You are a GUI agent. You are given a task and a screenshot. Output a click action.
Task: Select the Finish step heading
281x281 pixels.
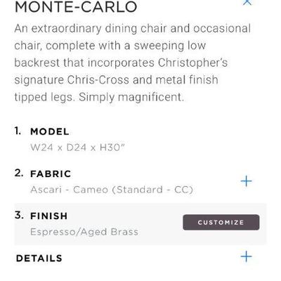pyautogui.click(x=49, y=216)
